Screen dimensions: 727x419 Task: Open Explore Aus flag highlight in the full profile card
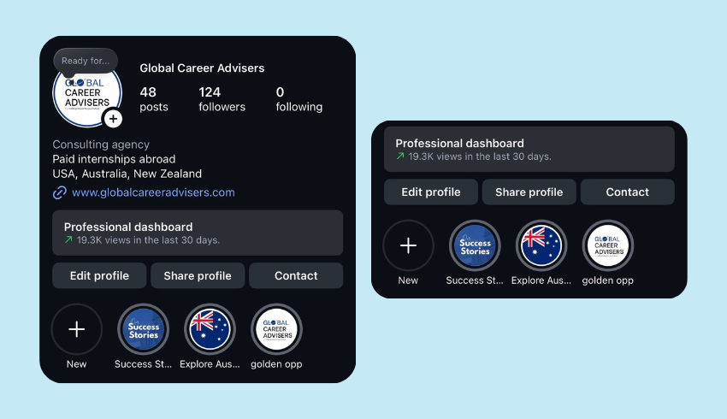point(210,329)
